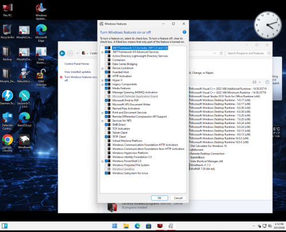This screenshot has width=286, height=232.
Task: Open Start menu on taskbar
Action: point(114,226)
